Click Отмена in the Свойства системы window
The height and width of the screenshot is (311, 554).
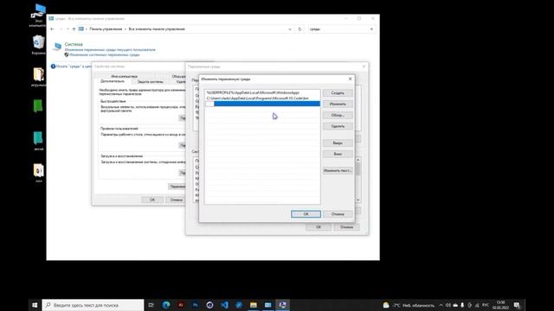tap(176, 200)
